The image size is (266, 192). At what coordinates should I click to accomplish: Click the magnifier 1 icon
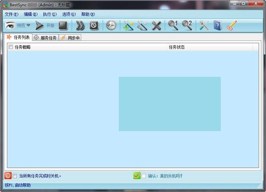pyautogui.click(x=173, y=25)
